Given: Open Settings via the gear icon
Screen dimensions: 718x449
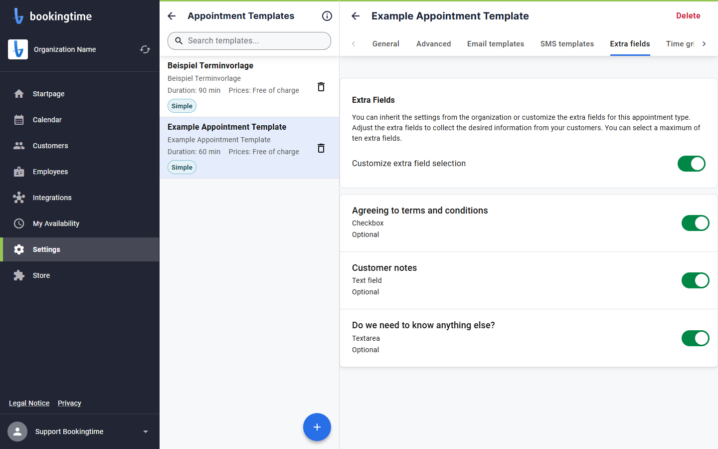Looking at the screenshot, I should (x=19, y=249).
